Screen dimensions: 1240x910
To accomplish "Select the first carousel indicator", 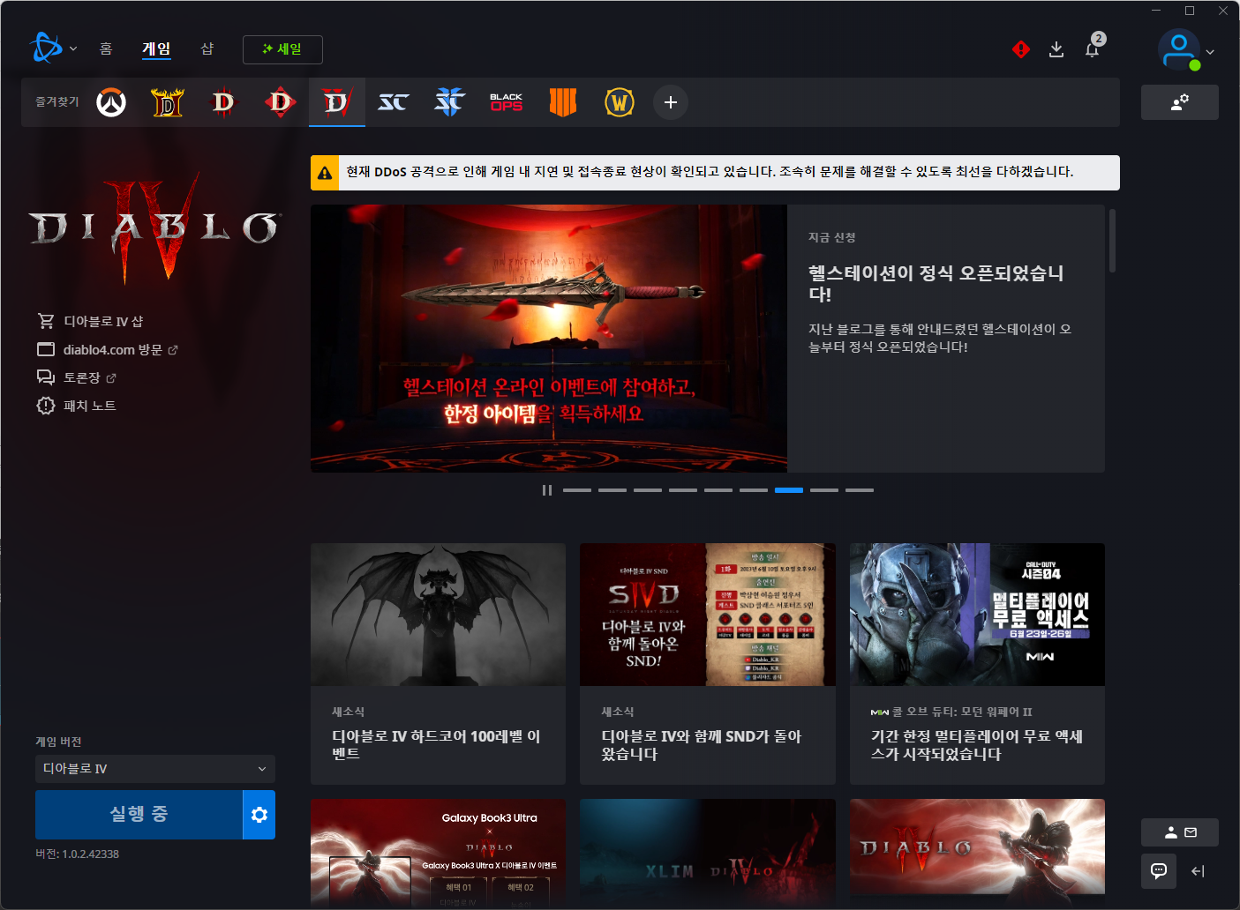I will pos(577,490).
